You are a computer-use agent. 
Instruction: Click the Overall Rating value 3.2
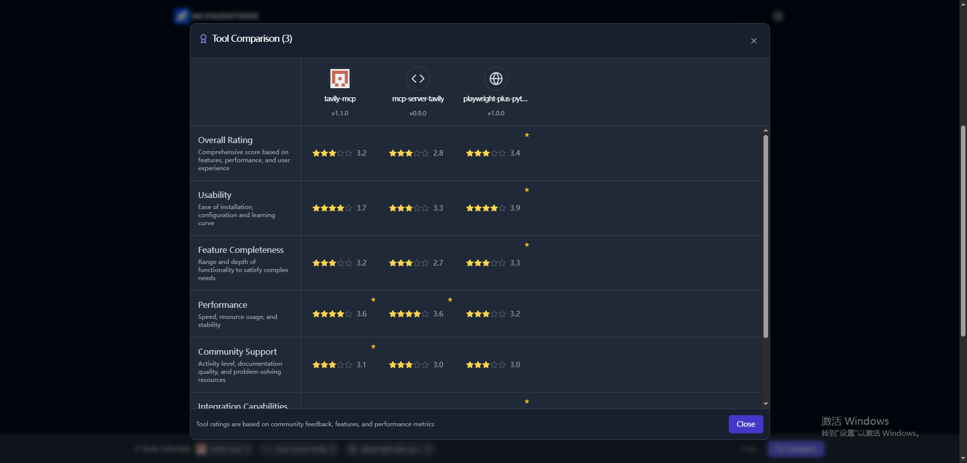coord(362,153)
